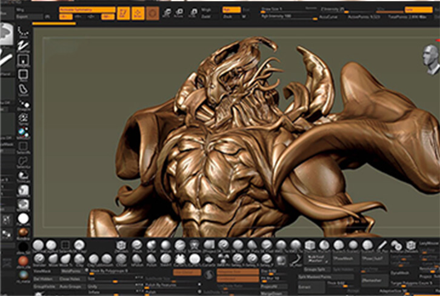Select the white material sphere in left toolbar
Screen dimensions: 440x296
pyautogui.click(x=24, y=218)
